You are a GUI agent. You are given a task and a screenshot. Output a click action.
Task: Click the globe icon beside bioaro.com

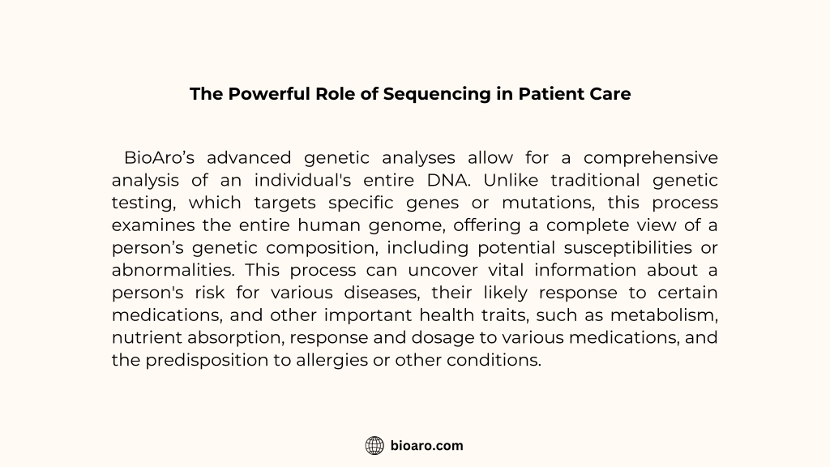point(374,446)
